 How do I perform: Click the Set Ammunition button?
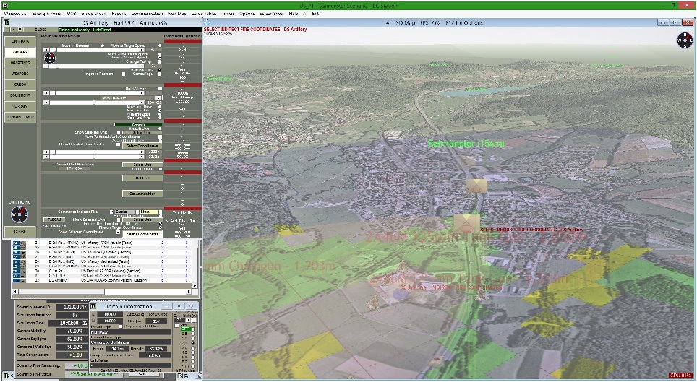coord(142,194)
